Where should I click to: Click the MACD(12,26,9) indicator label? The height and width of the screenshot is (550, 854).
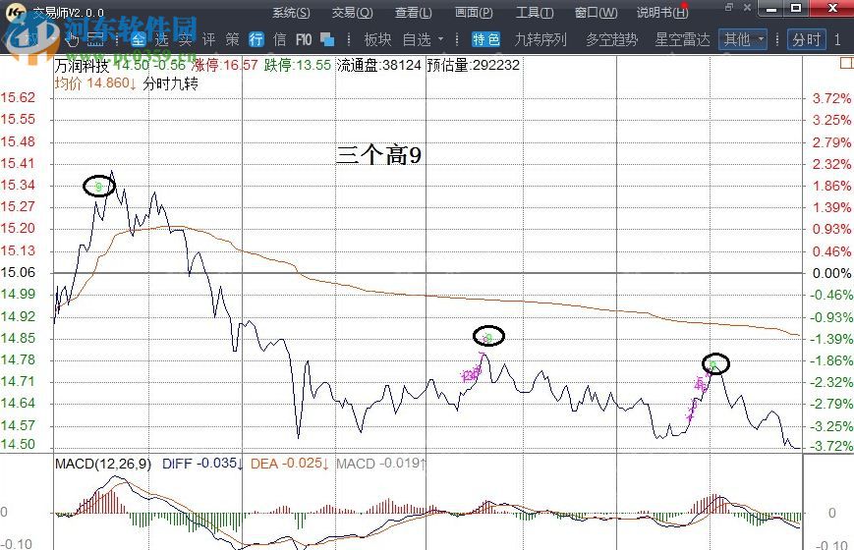[x=103, y=464]
